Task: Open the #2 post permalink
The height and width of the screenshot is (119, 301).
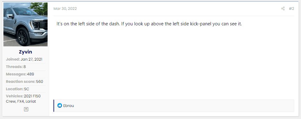Action: click(x=291, y=9)
